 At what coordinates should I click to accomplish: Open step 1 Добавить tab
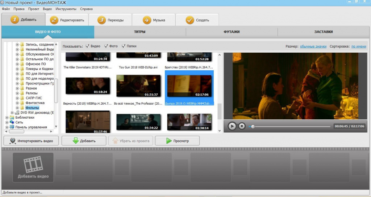point(23,19)
